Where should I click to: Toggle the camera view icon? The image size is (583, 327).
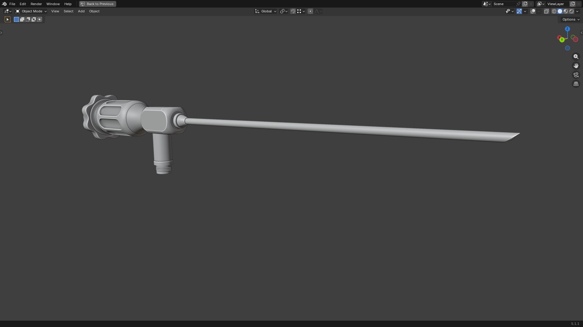pos(576,75)
